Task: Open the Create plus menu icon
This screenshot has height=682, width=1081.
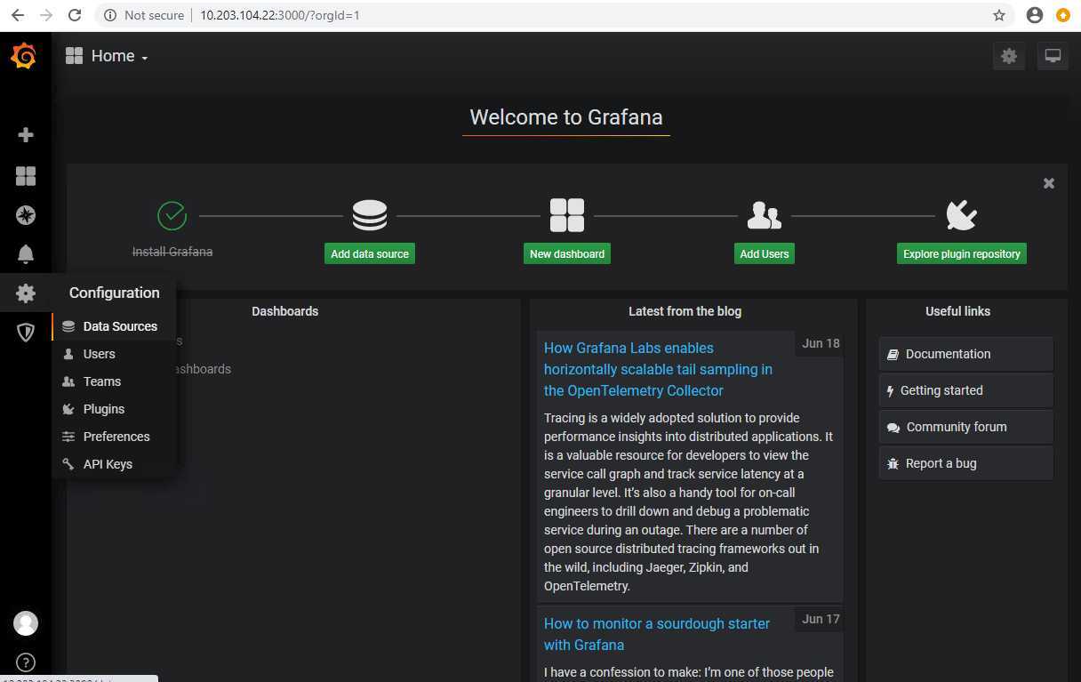Action: tap(26, 135)
